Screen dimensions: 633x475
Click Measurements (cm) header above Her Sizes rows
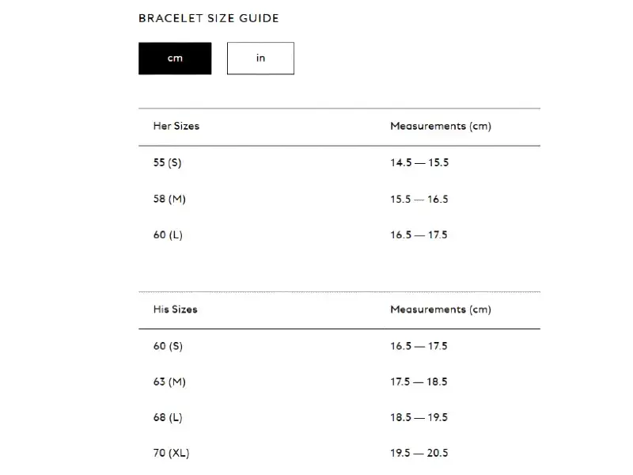pyautogui.click(x=441, y=127)
